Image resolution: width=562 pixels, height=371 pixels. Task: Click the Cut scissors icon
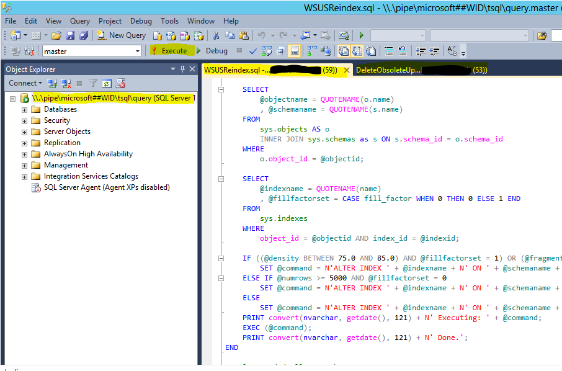[216, 35]
